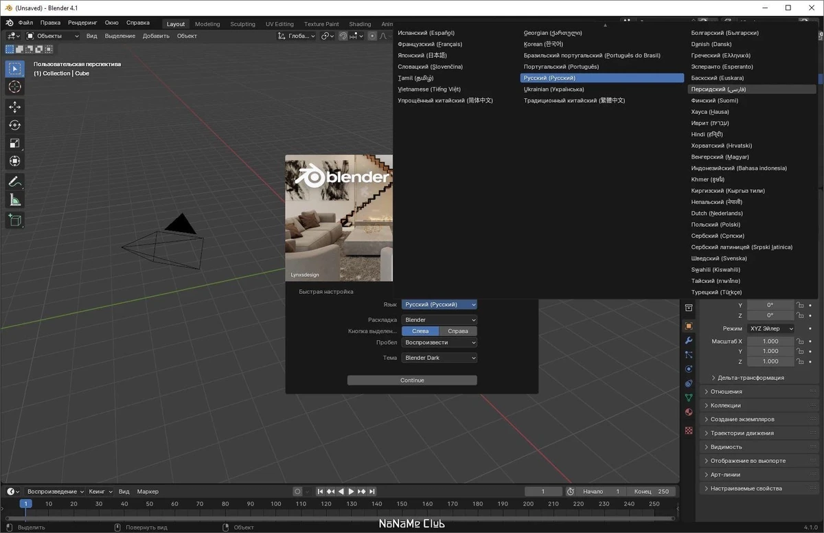Activate the Transform tool
824x533 pixels.
[x=15, y=161]
